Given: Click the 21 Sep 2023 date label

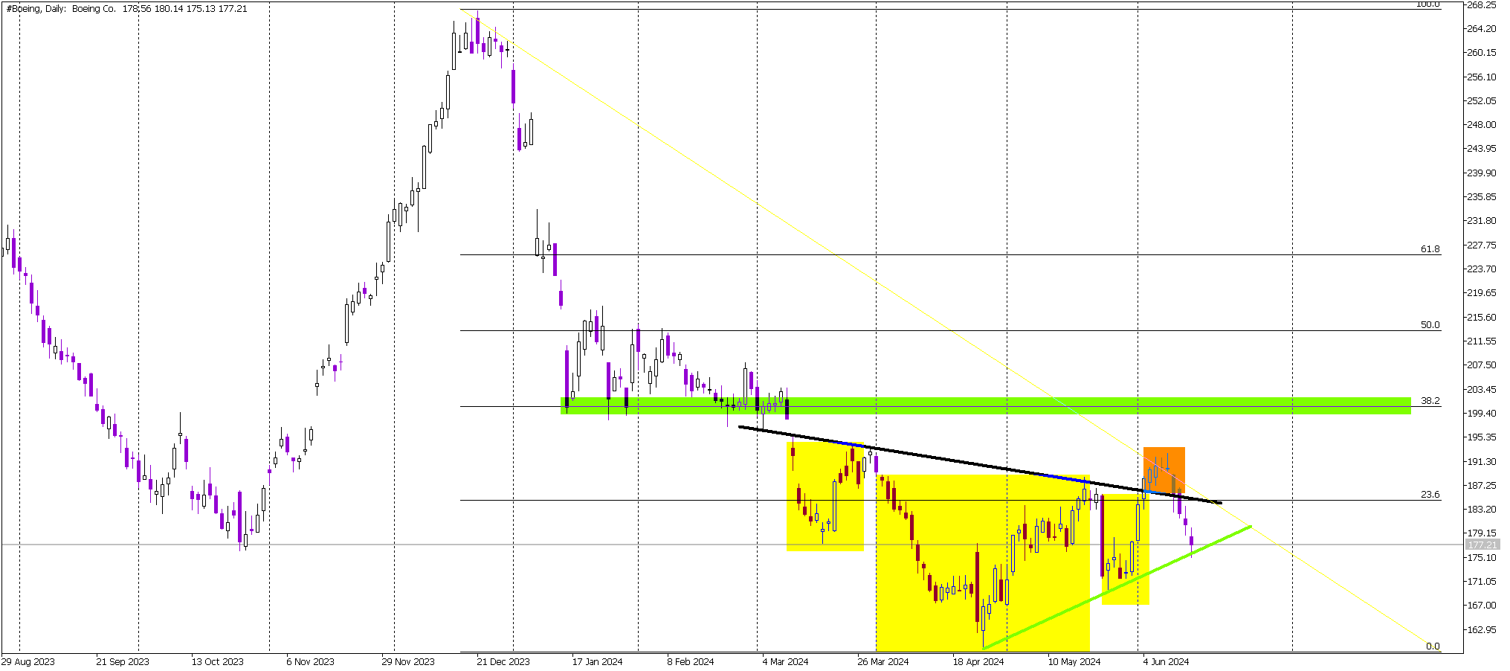Looking at the screenshot, I should 123,662.
